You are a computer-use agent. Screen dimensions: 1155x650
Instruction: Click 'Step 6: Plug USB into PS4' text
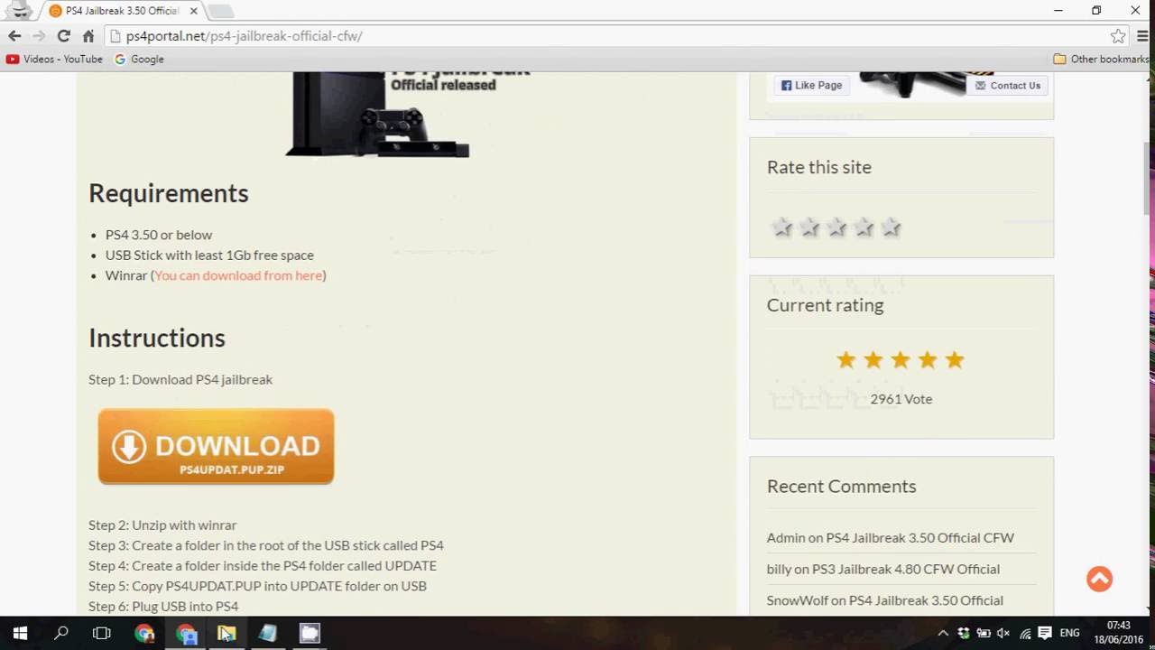(163, 606)
